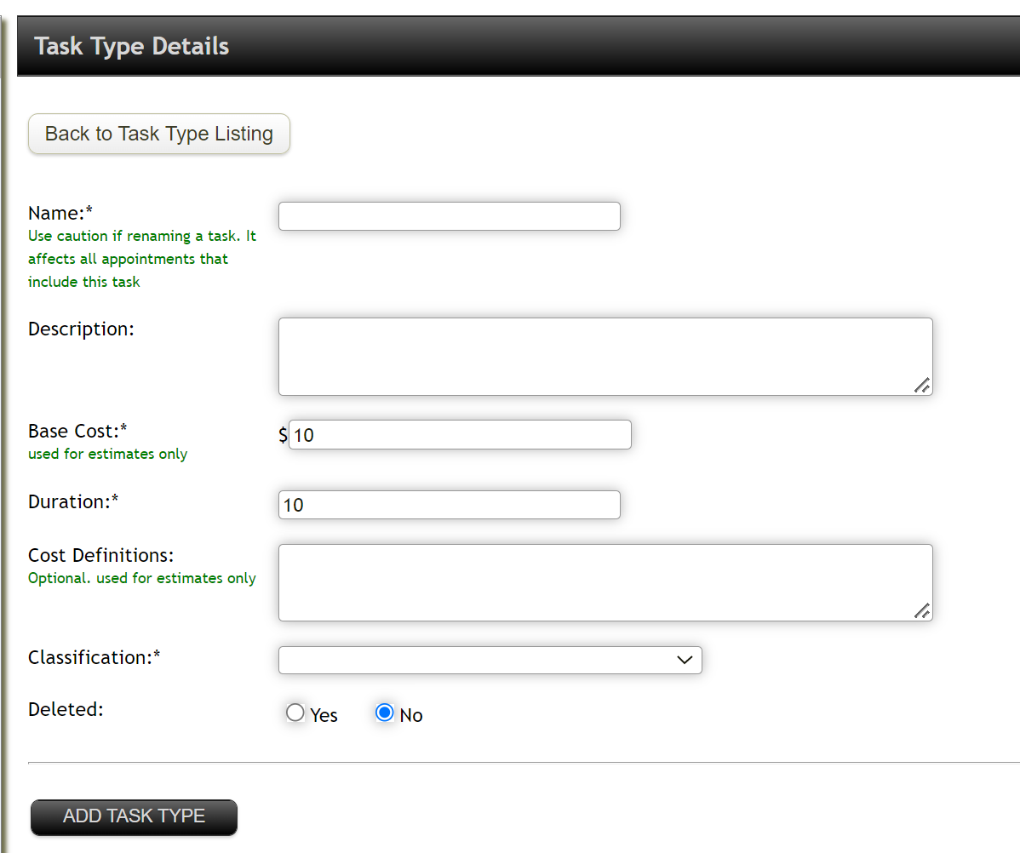Click inside the Description textarea
Viewport: 1020px width, 853px height.
pyautogui.click(x=605, y=356)
